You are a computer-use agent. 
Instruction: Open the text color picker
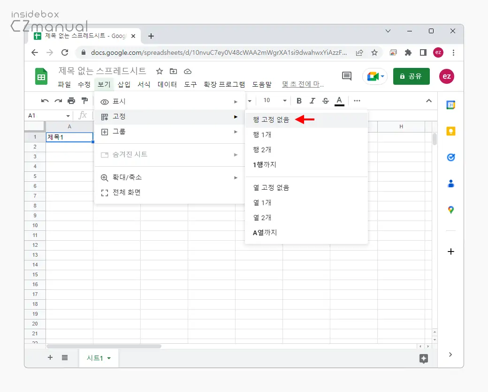[x=339, y=101]
